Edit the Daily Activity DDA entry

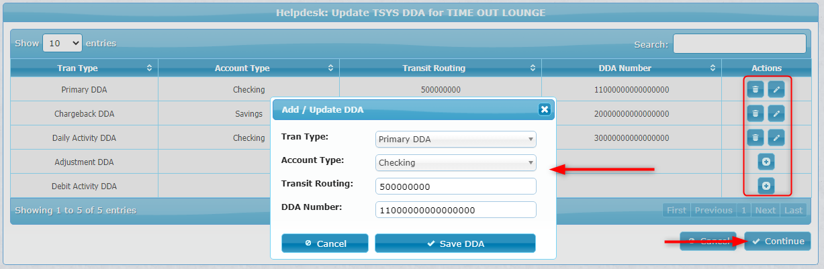[x=776, y=138]
